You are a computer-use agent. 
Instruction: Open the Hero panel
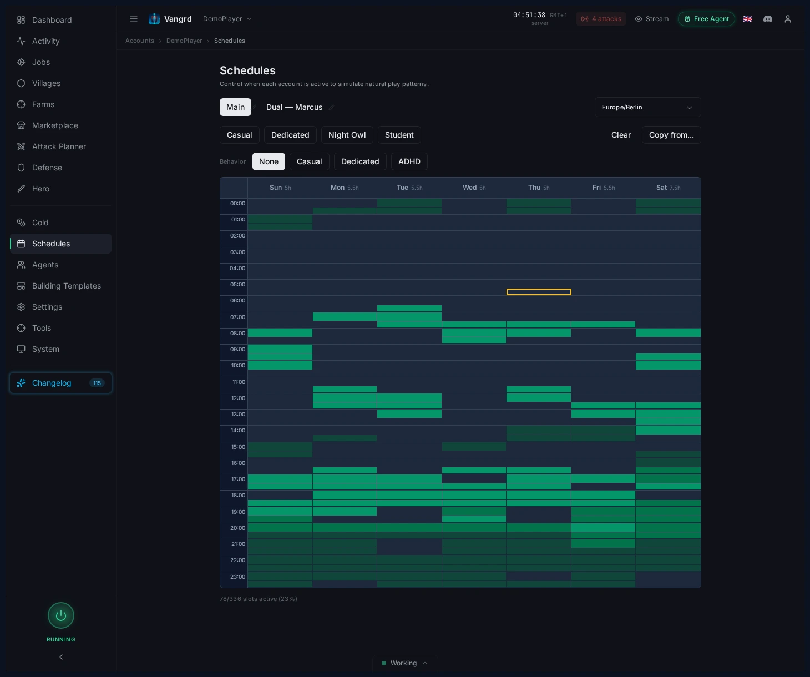click(40, 188)
